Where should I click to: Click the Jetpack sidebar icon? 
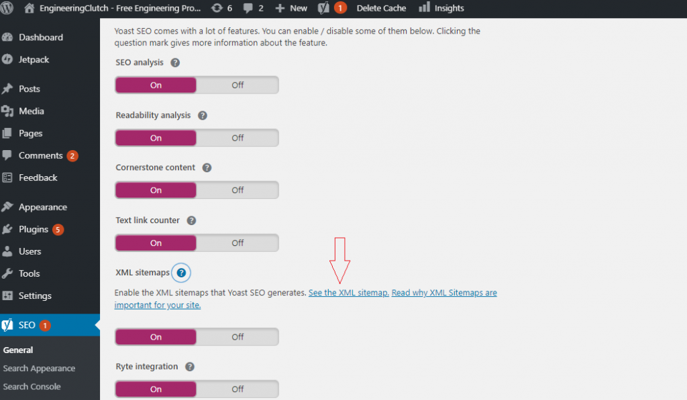7,60
